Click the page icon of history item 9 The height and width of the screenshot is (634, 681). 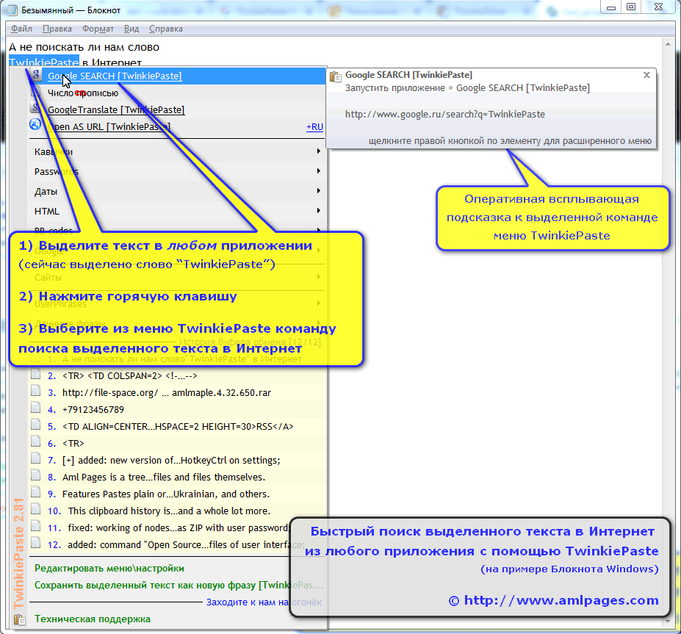[35, 492]
